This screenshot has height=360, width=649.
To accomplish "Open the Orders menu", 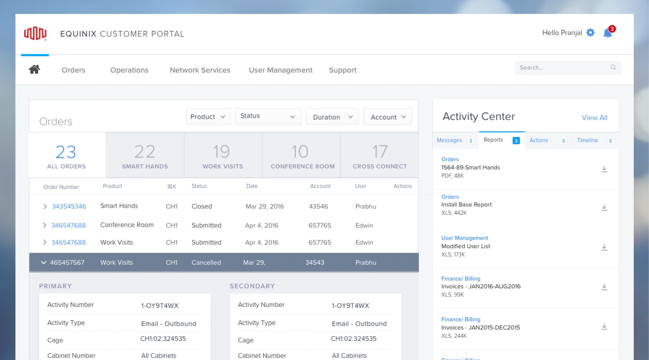I will coord(73,70).
